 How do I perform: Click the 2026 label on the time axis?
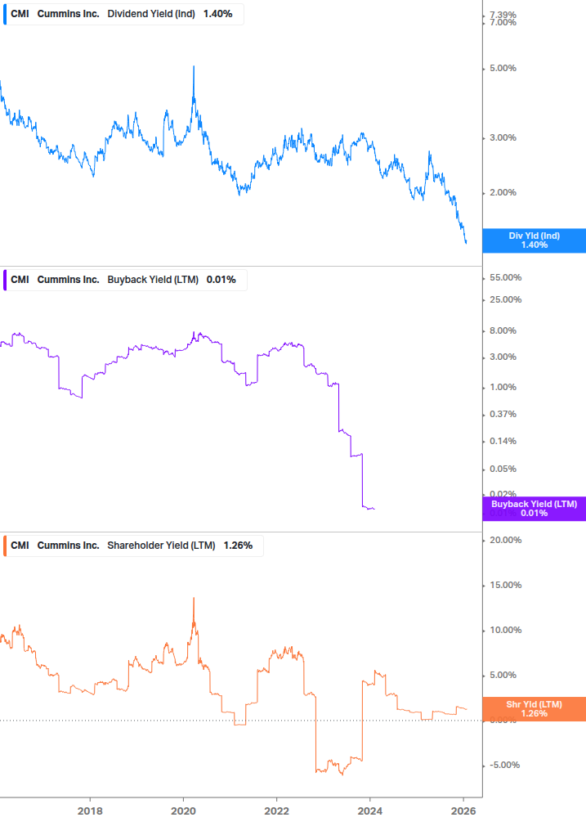[x=463, y=811]
